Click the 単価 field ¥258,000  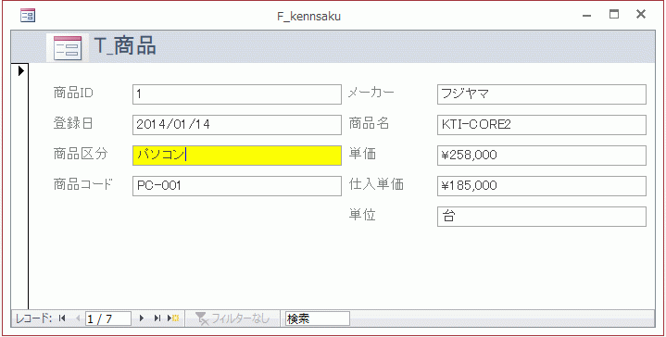point(542,156)
